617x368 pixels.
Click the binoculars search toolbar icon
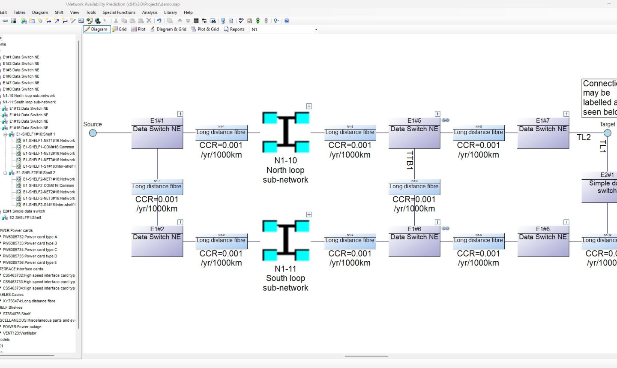pos(213,21)
